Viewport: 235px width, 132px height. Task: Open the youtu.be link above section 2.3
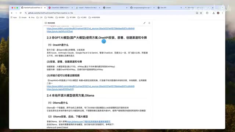(59, 32)
